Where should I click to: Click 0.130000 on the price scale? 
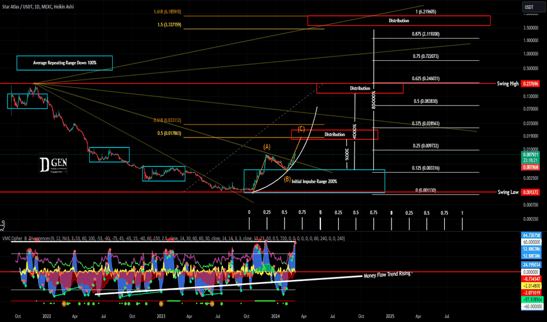click(x=531, y=97)
